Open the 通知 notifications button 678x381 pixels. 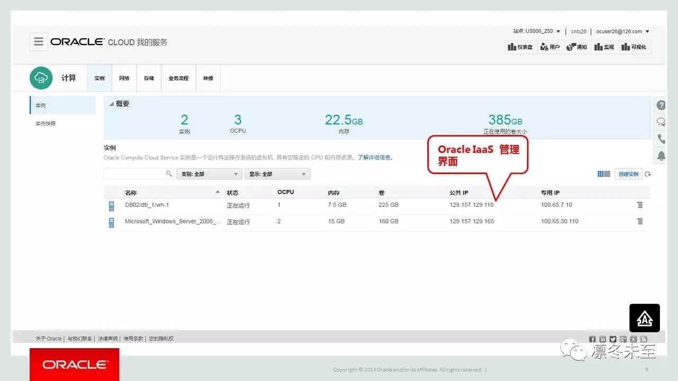click(x=577, y=47)
